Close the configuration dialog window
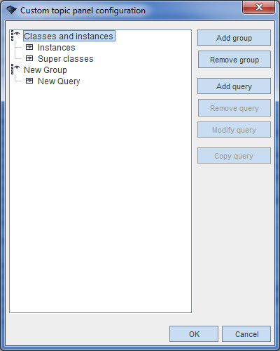 pyautogui.click(x=259, y=7)
